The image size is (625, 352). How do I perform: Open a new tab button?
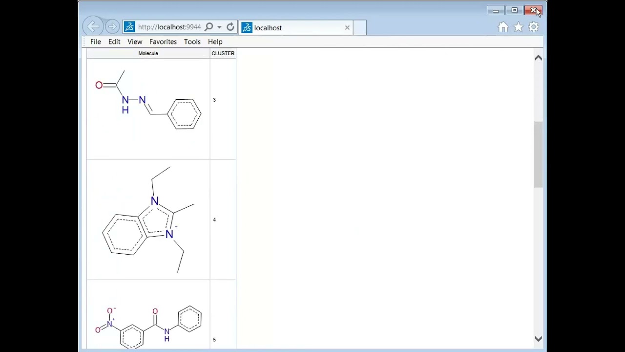pos(360,27)
